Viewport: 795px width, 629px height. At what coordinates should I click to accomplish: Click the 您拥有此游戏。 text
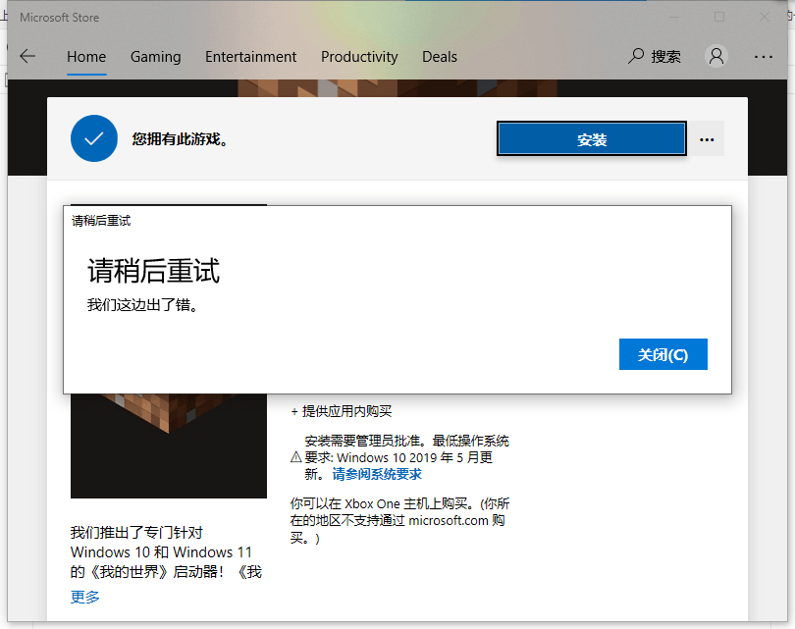pyautogui.click(x=180, y=139)
